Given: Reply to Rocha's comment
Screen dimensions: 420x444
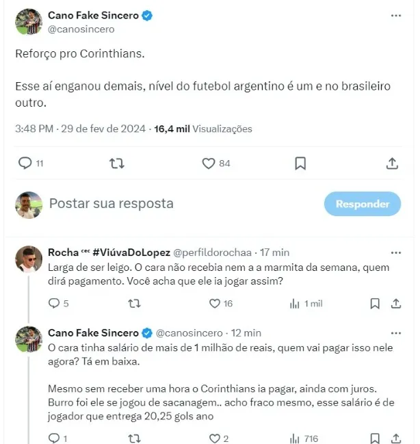Looking at the screenshot, I should [54, 303].
